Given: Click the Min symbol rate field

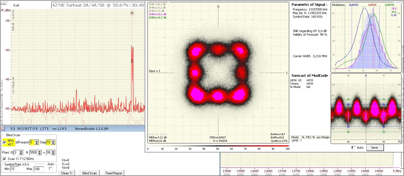Looking at the screenshot, I should (14, 169).
